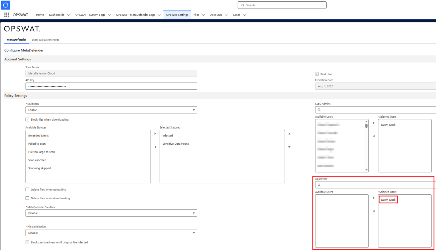Open the OPSWAT Settings tab

177,15
